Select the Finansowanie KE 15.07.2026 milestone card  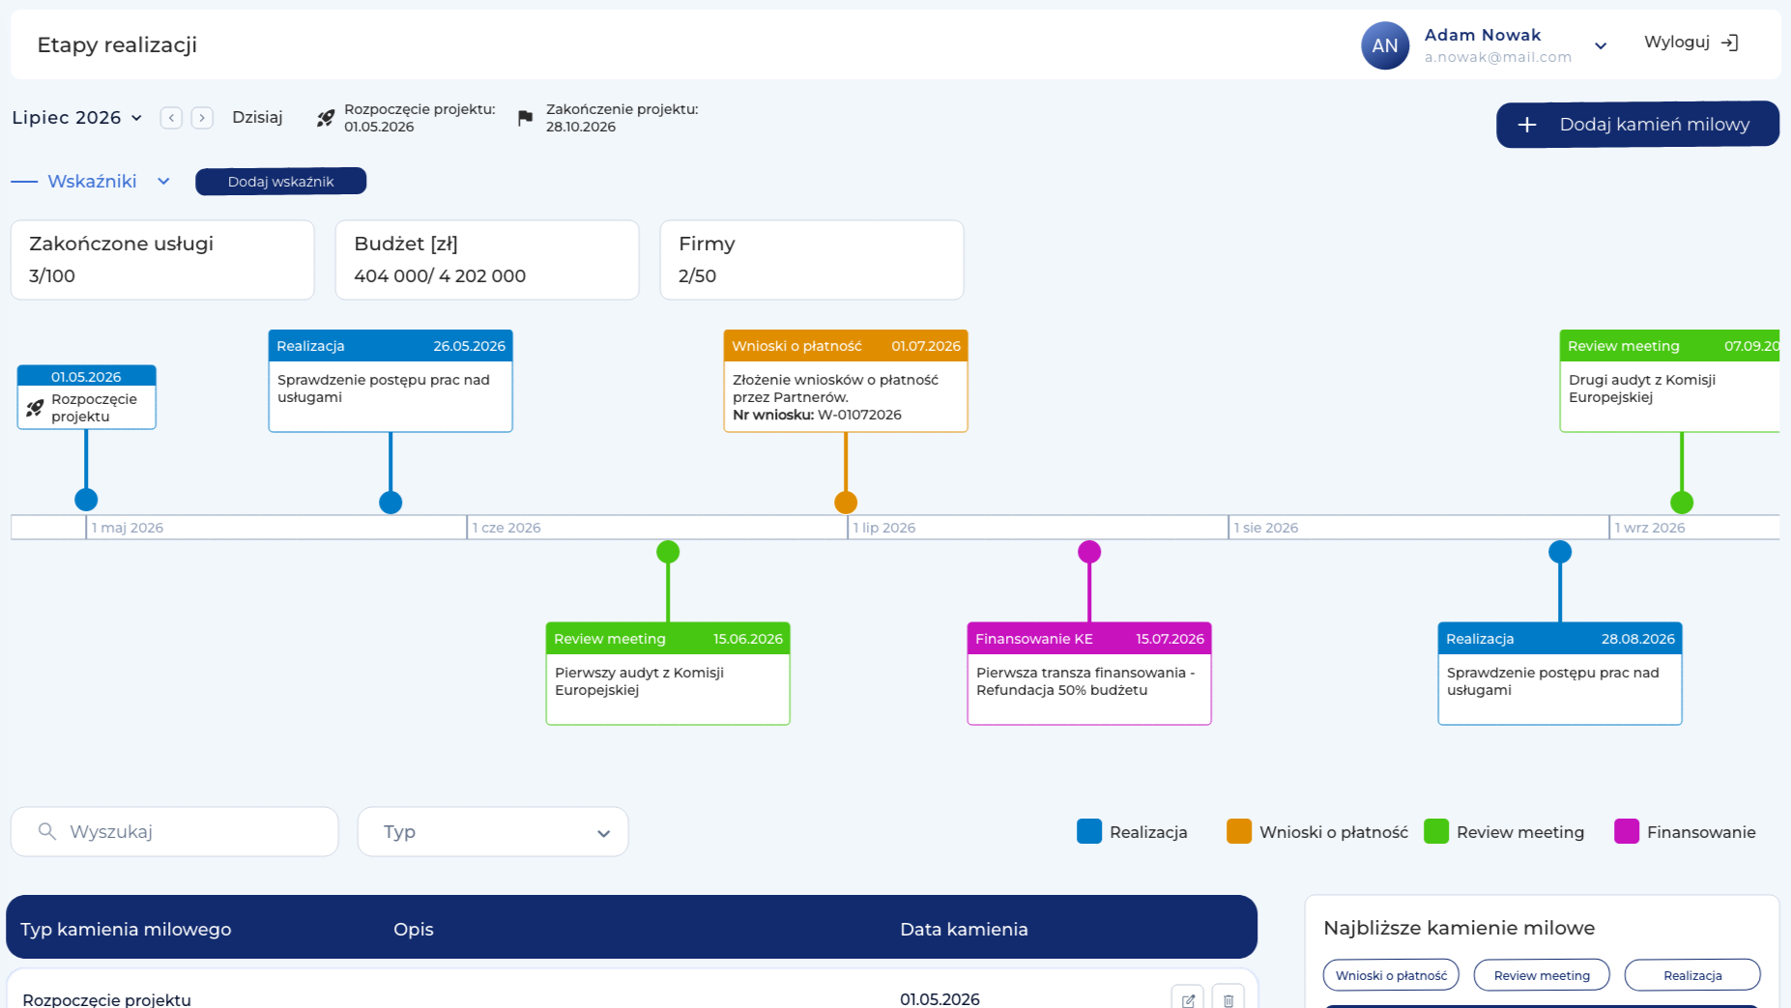(x=1089, y=674)
